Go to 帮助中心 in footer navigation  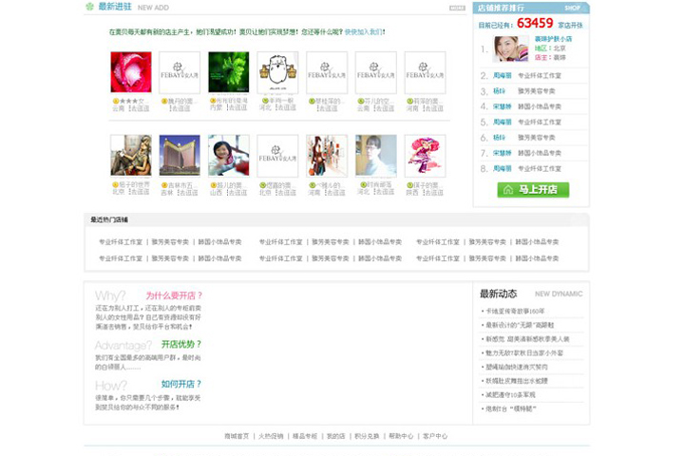401,436
